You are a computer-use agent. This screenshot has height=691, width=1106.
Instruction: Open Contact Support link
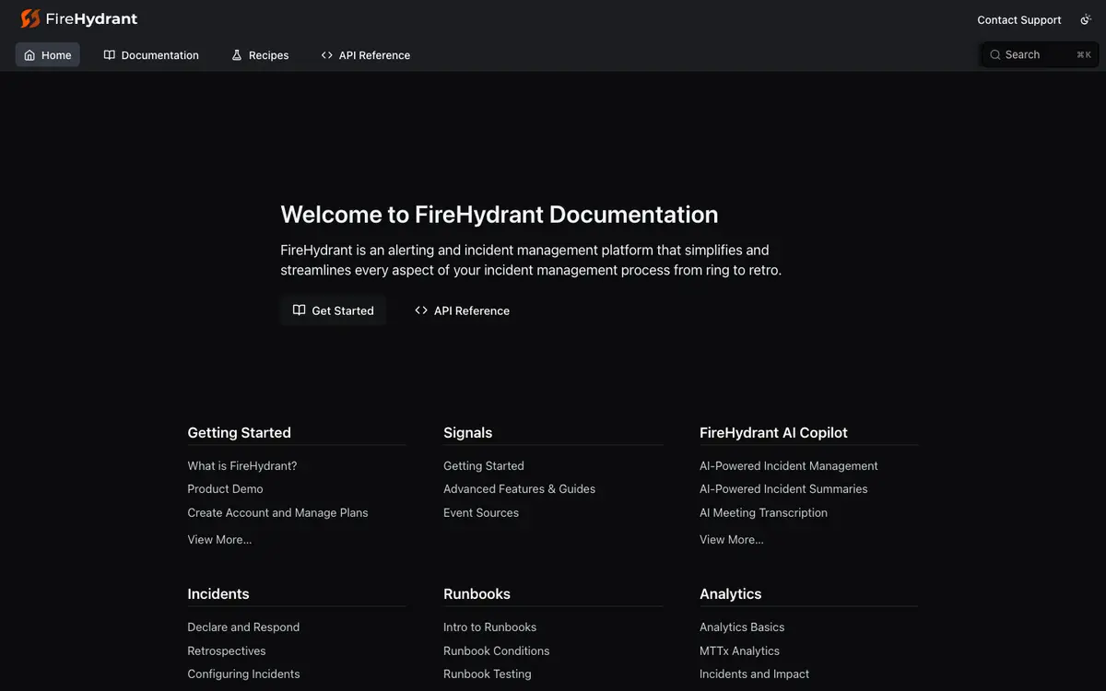pyautogui.click(x=1019, y=20)
